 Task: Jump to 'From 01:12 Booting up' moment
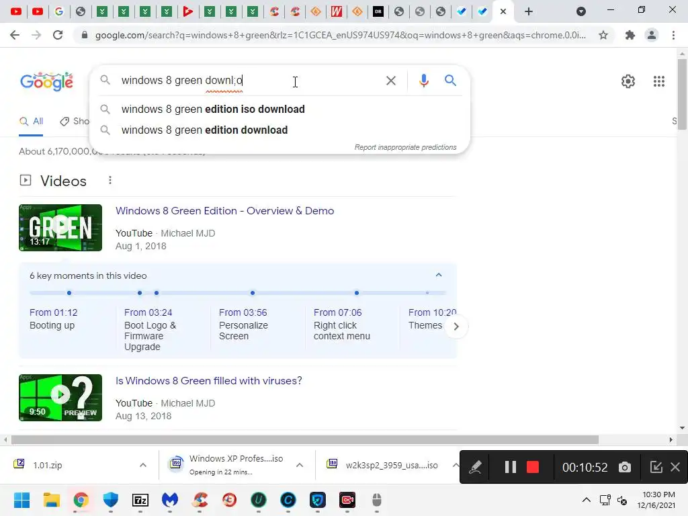tap(54, 319)
